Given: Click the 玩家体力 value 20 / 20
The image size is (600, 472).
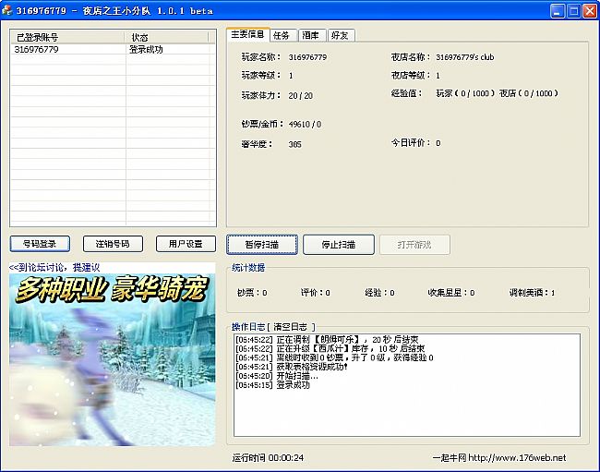Looking at the screenshot, I should [x=300, y=96].
